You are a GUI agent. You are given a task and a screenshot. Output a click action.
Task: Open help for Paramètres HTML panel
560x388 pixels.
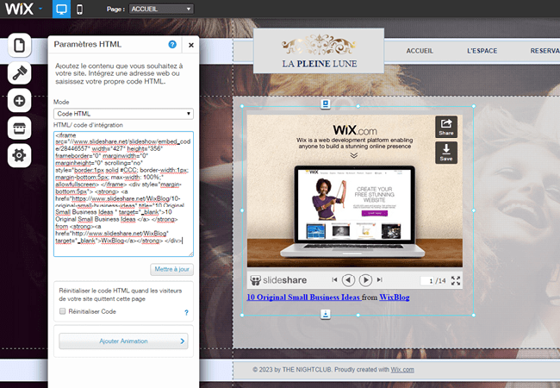click(x=172, y=44)
